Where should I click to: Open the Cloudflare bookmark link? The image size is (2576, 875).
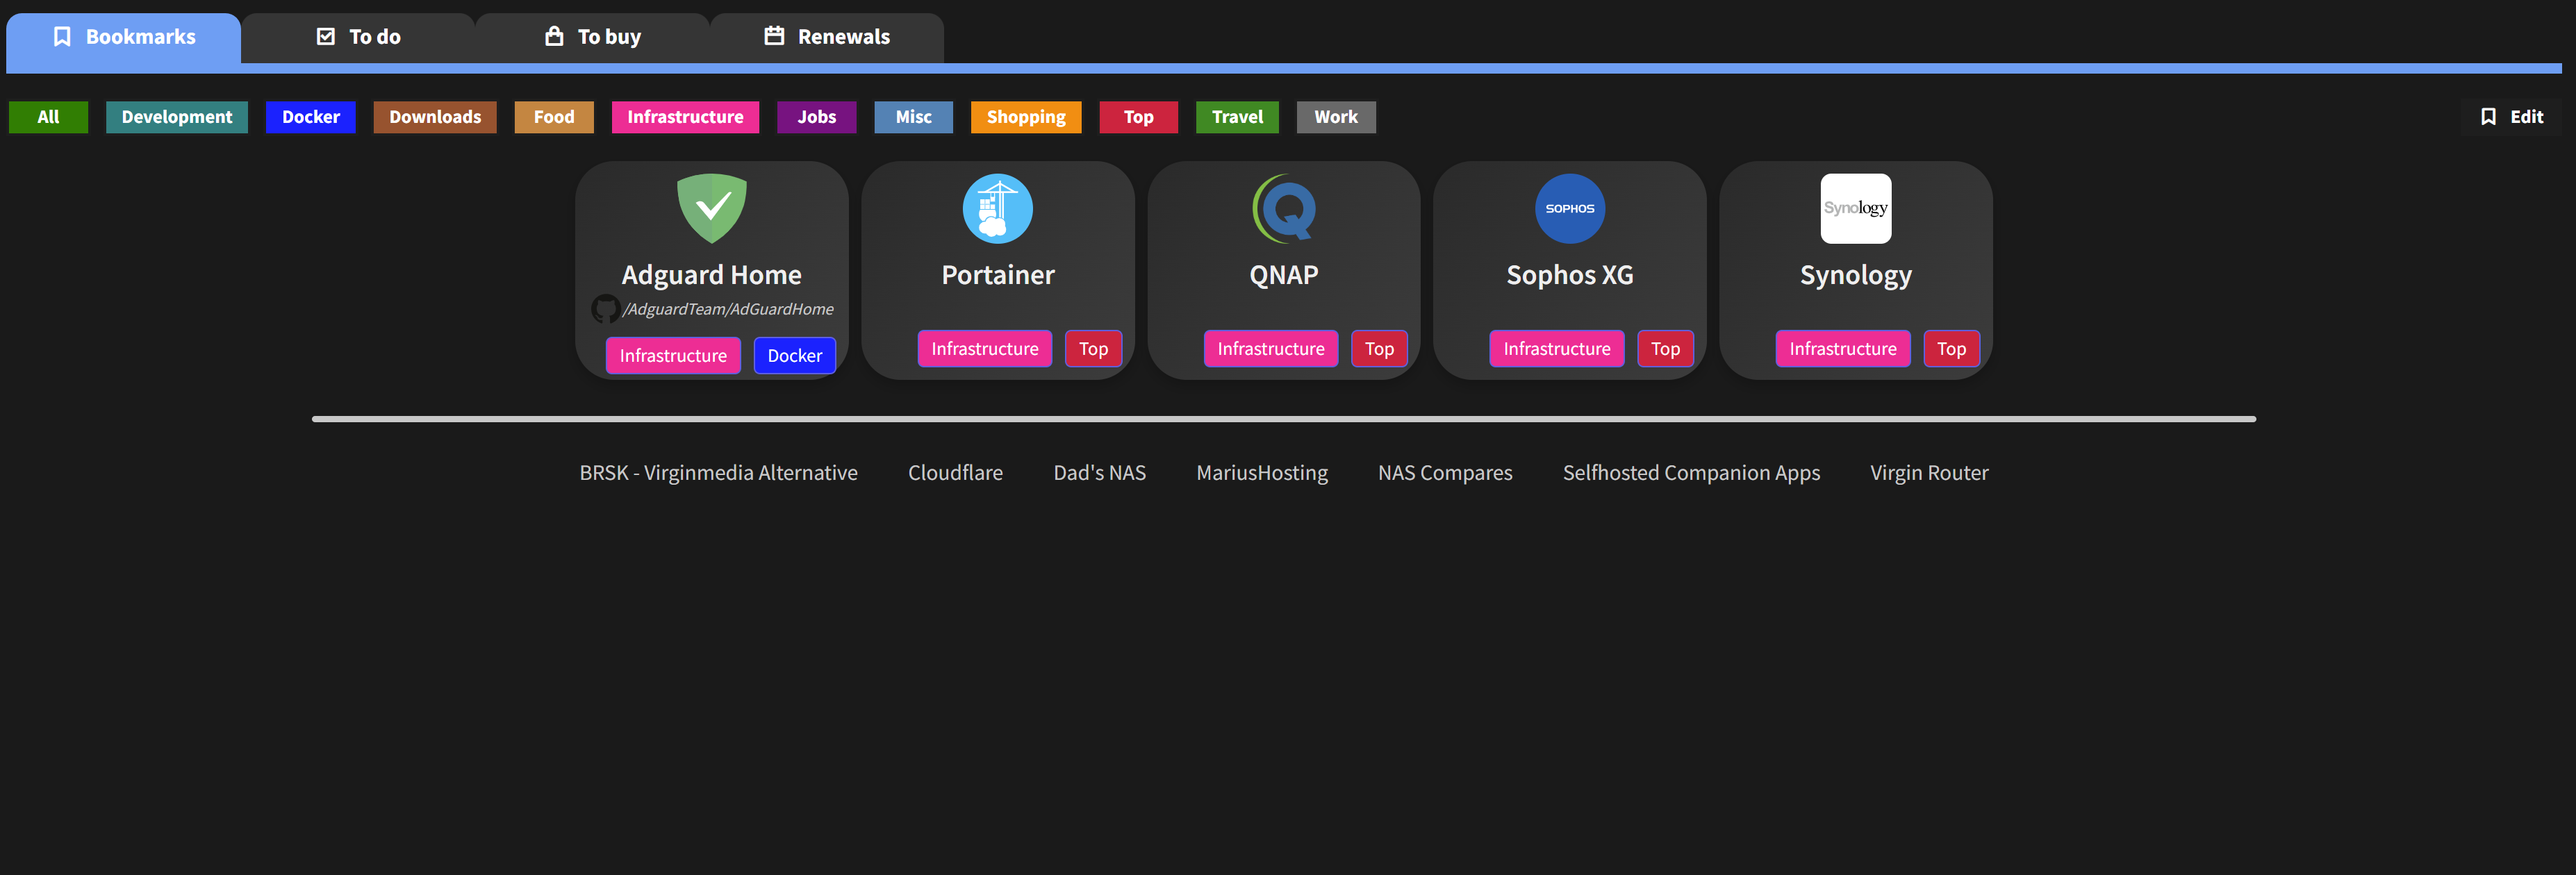point(956,473)
